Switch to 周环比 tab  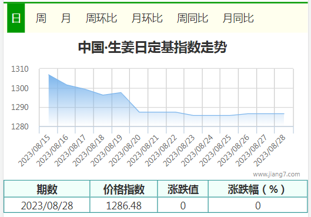coord(101,18)
